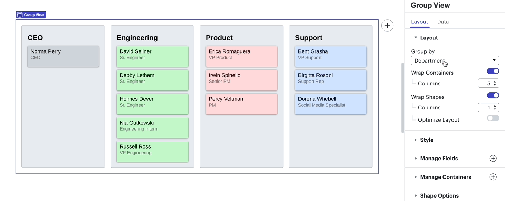Select the Russell Ross card in Engineering
Viewport: 505px width, 201px height.
coord(152,151)
